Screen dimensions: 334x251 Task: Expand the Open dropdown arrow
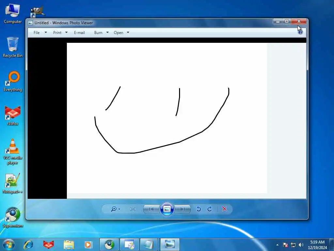[128, 32]
